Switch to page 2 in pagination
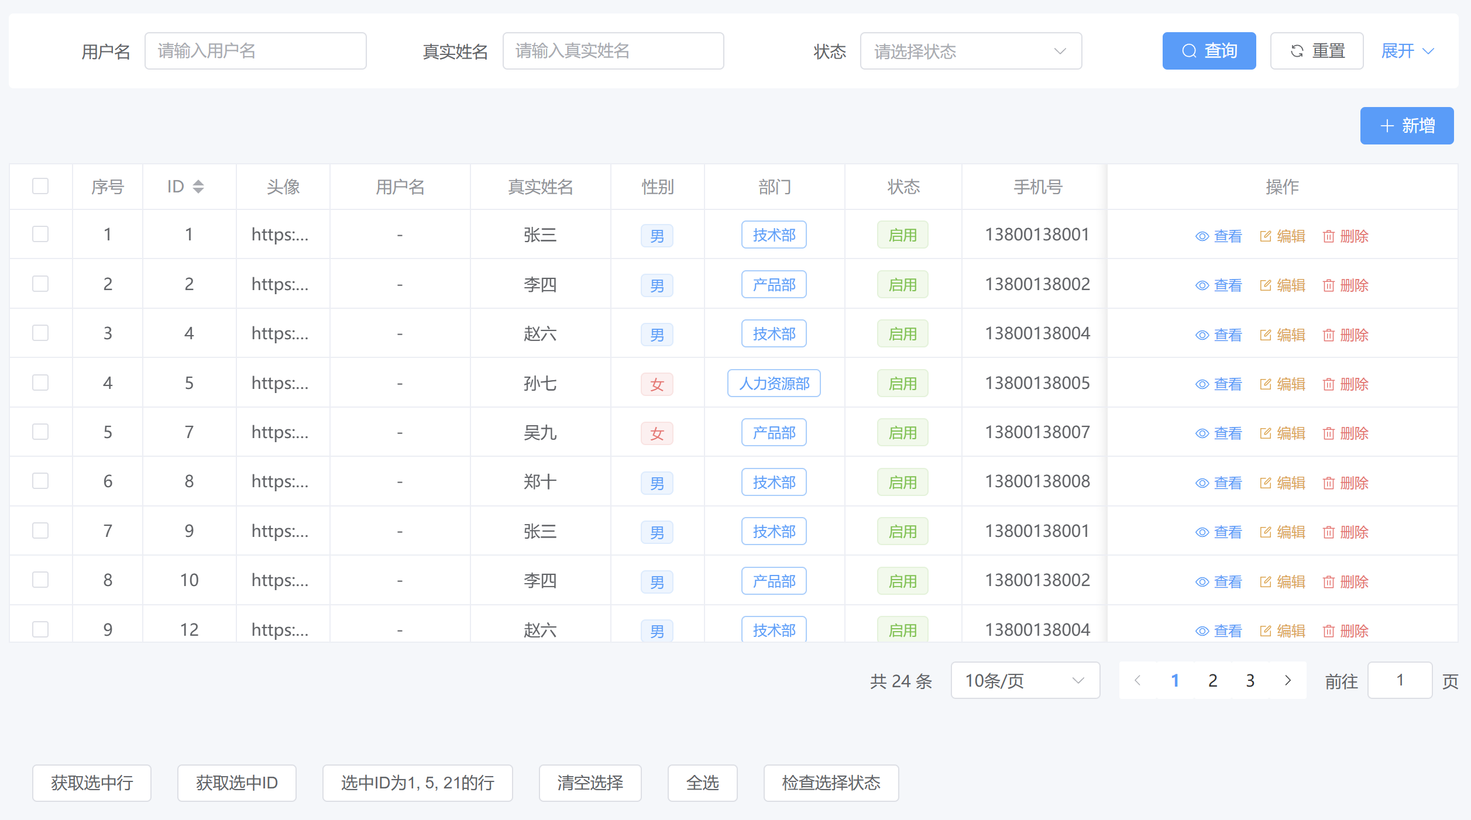This screenshot has width=1471, height=820. tap(1212, 680)
